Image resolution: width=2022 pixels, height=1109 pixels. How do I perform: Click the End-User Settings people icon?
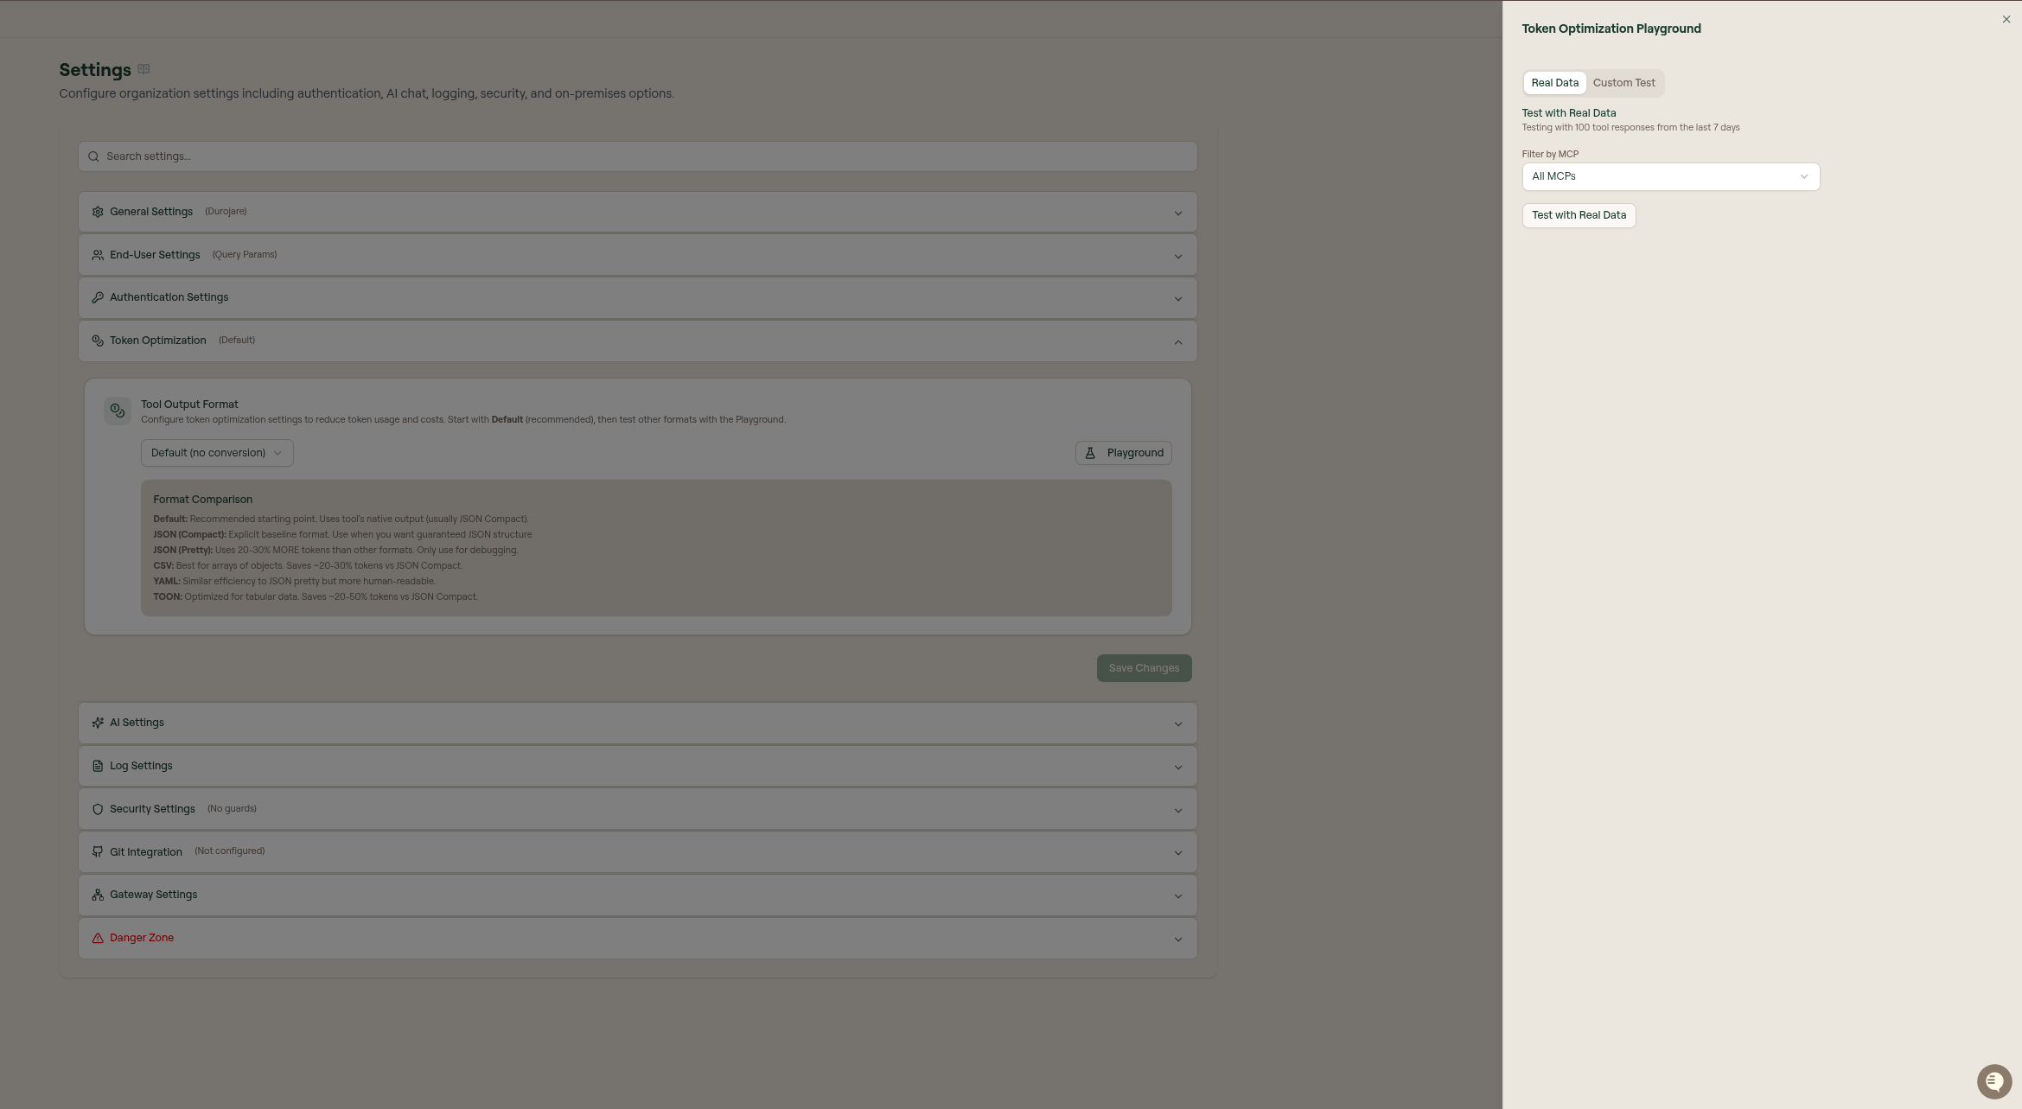98,255
